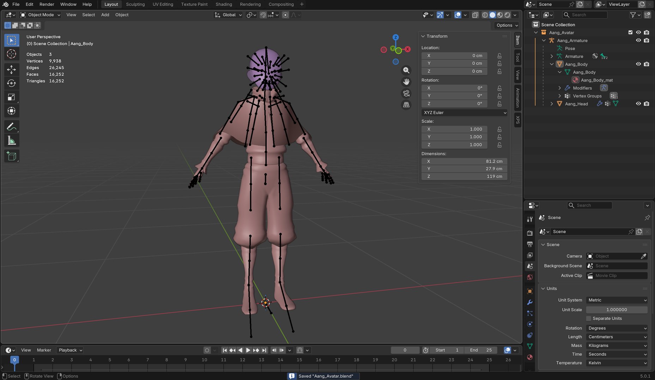This screenshot has height=380, width=655.
Task: Open Output properties tab icon
Action: click(x=530, y=244)
